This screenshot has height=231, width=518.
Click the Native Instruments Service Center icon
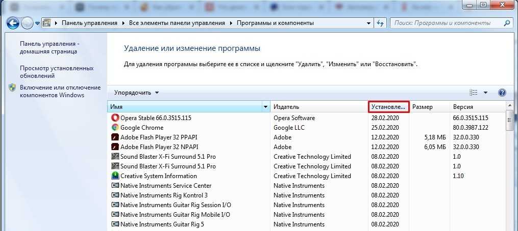[x=115, y=186]
